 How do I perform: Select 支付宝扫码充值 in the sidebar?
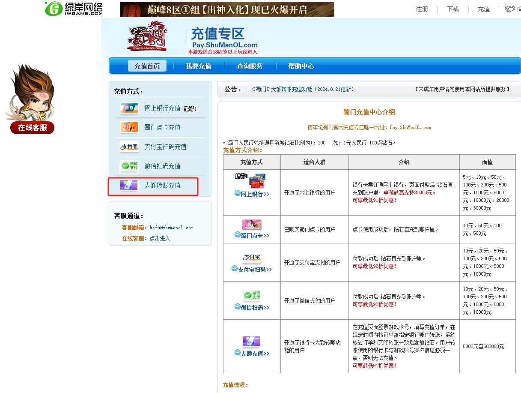(x=166, y=147)
